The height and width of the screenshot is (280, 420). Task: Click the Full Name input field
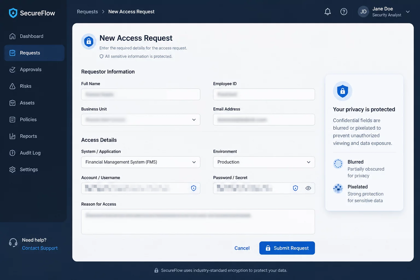pos(141,94)
